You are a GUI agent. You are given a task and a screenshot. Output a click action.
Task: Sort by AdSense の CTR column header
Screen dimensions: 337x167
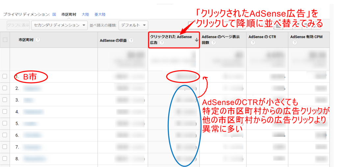point(262,37)
